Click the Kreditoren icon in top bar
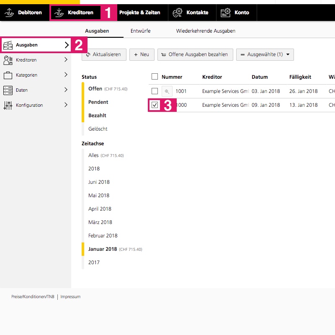The height and width of the screenshot is (335, 335). point(59,13)
